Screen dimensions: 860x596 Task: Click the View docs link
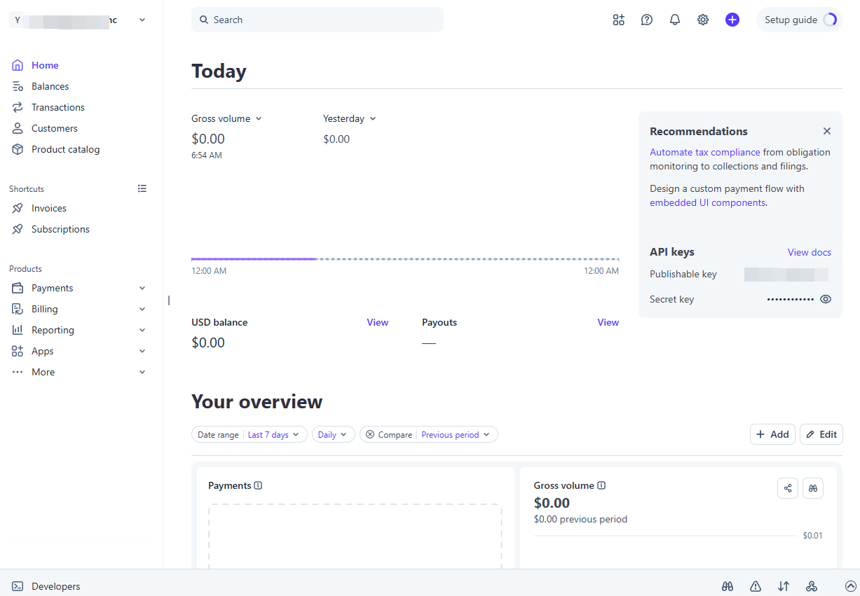[x=810, y=252]
